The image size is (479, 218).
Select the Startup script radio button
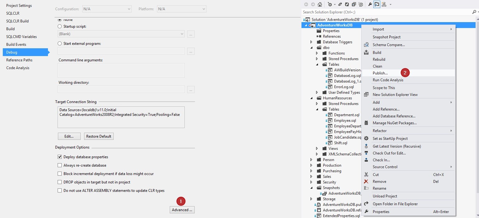click(60, 26)
